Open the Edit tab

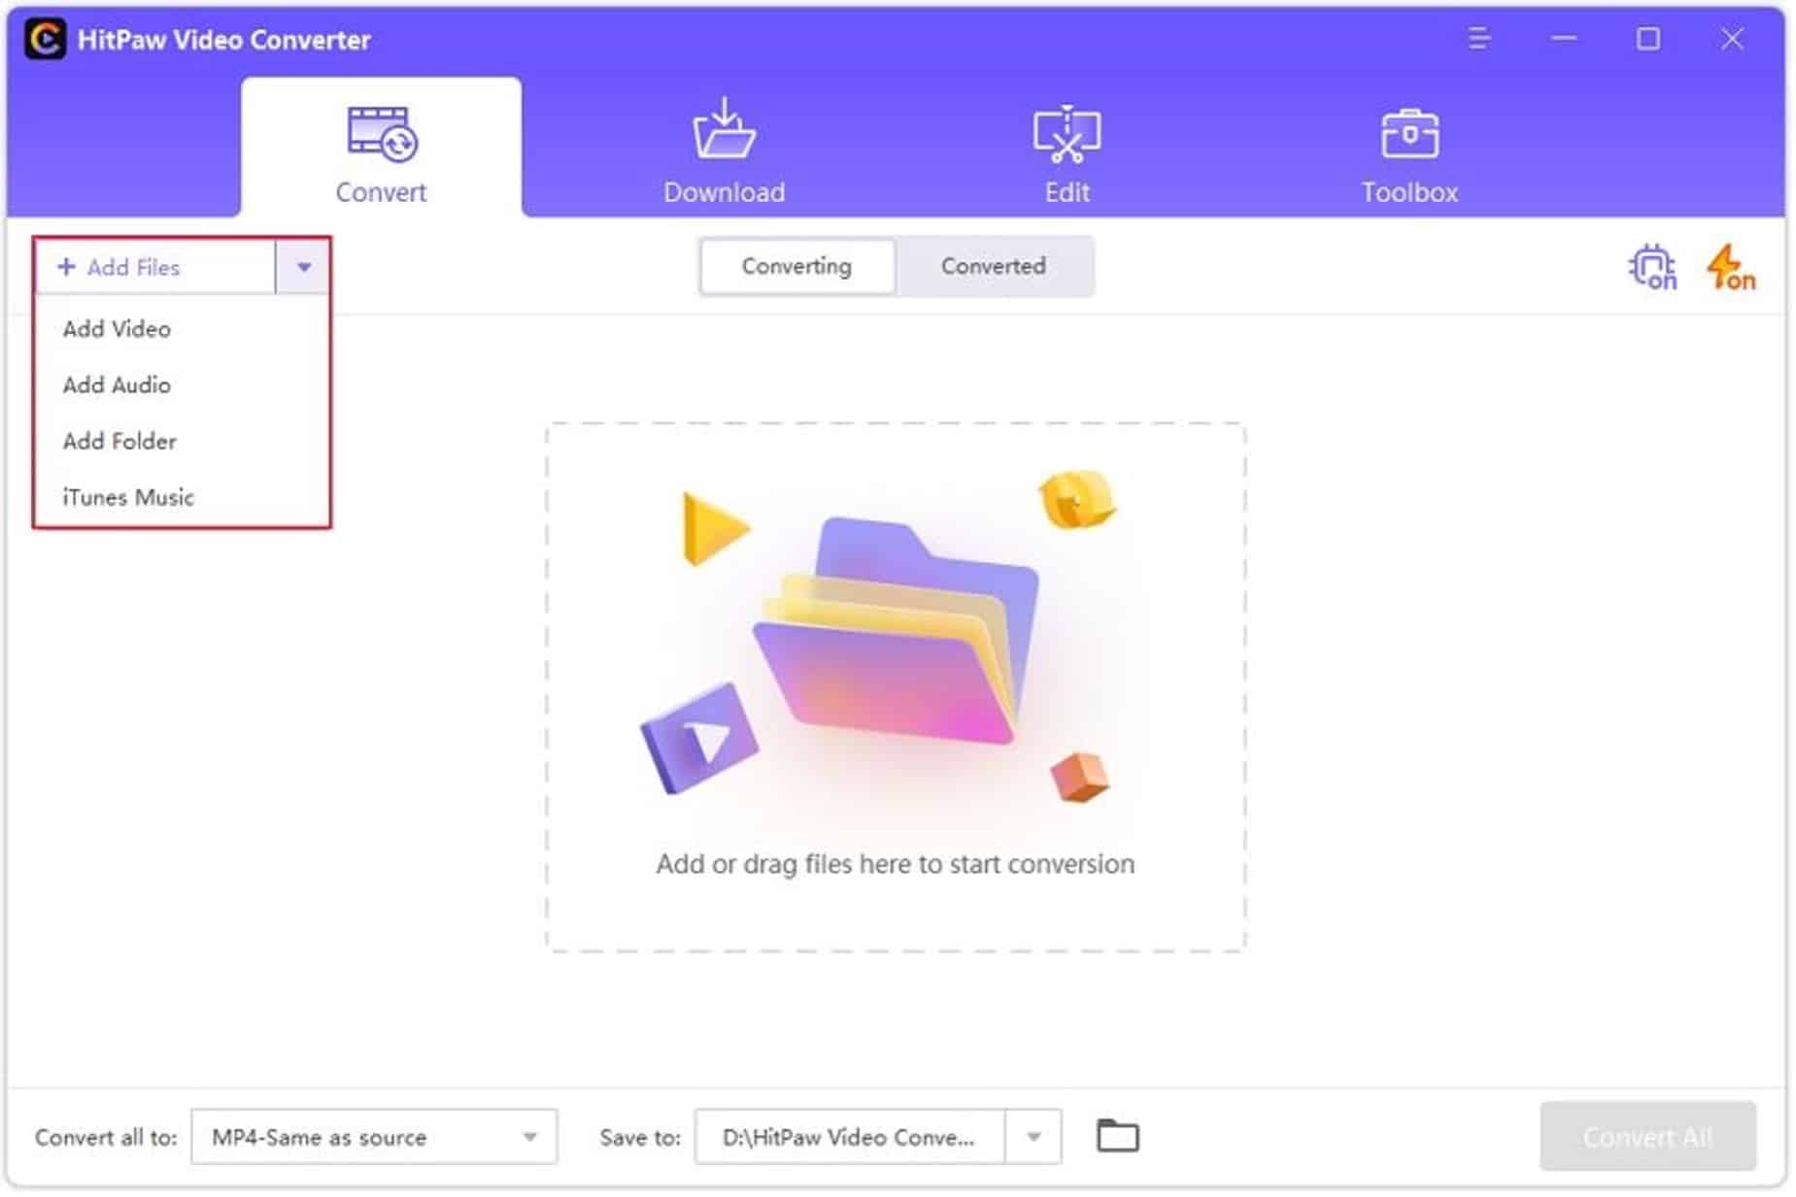click(1067, 153)
